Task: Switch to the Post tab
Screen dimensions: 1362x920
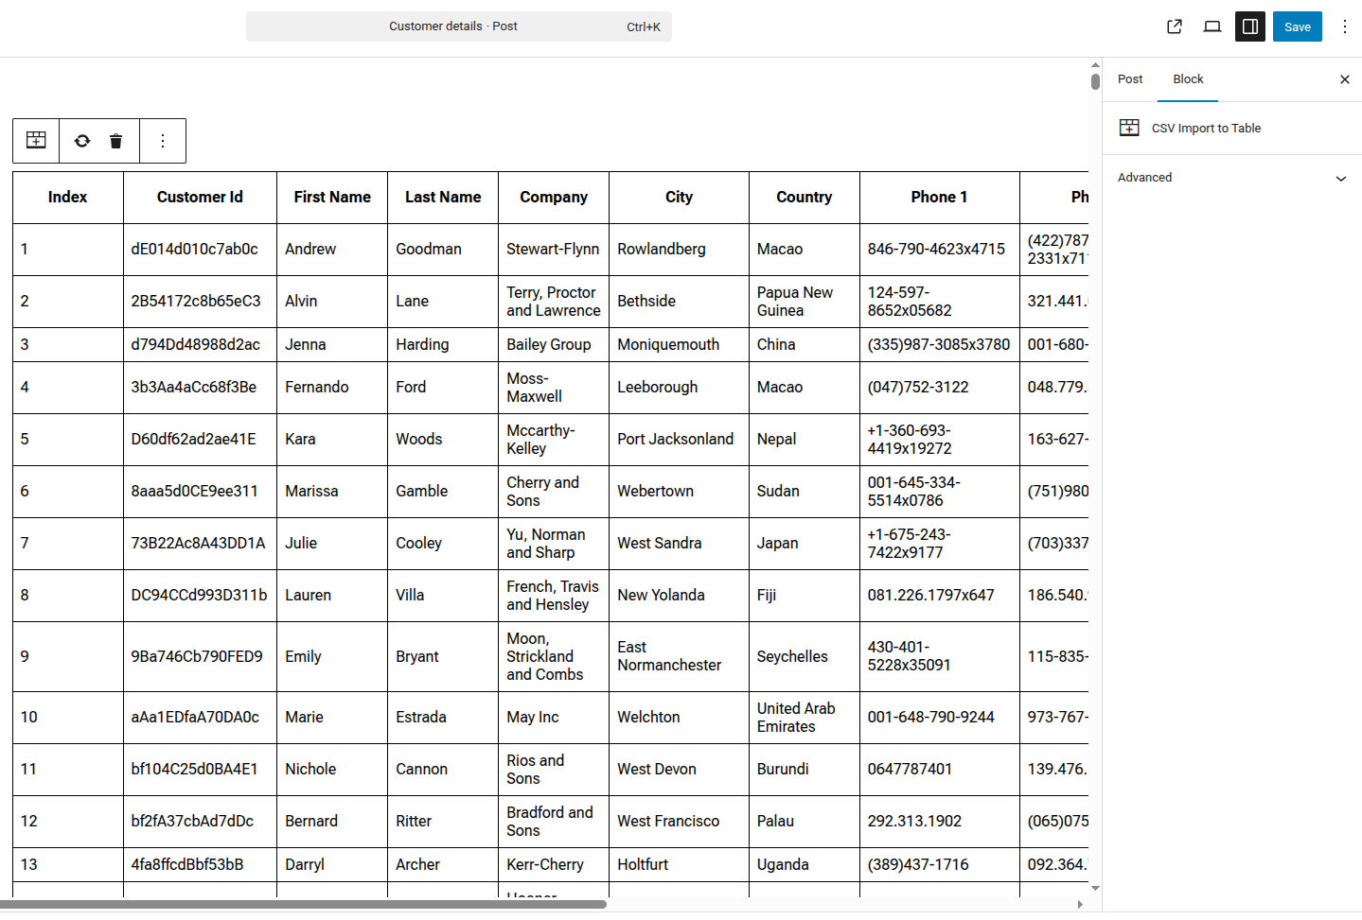Action: tap(1130, 79)
